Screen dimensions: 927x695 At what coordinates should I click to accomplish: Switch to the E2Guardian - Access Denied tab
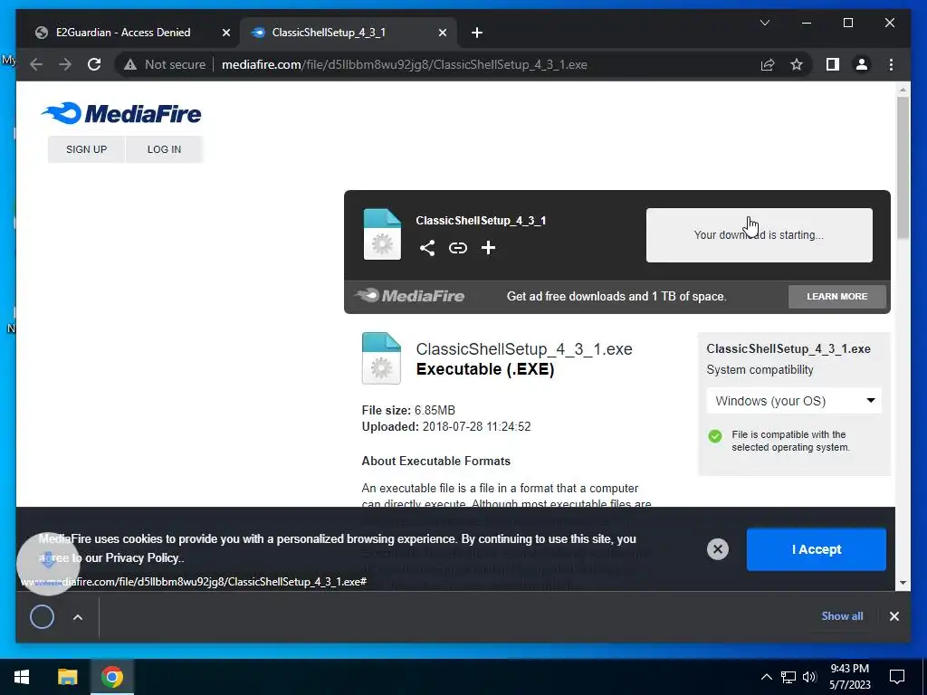[123, 33]
